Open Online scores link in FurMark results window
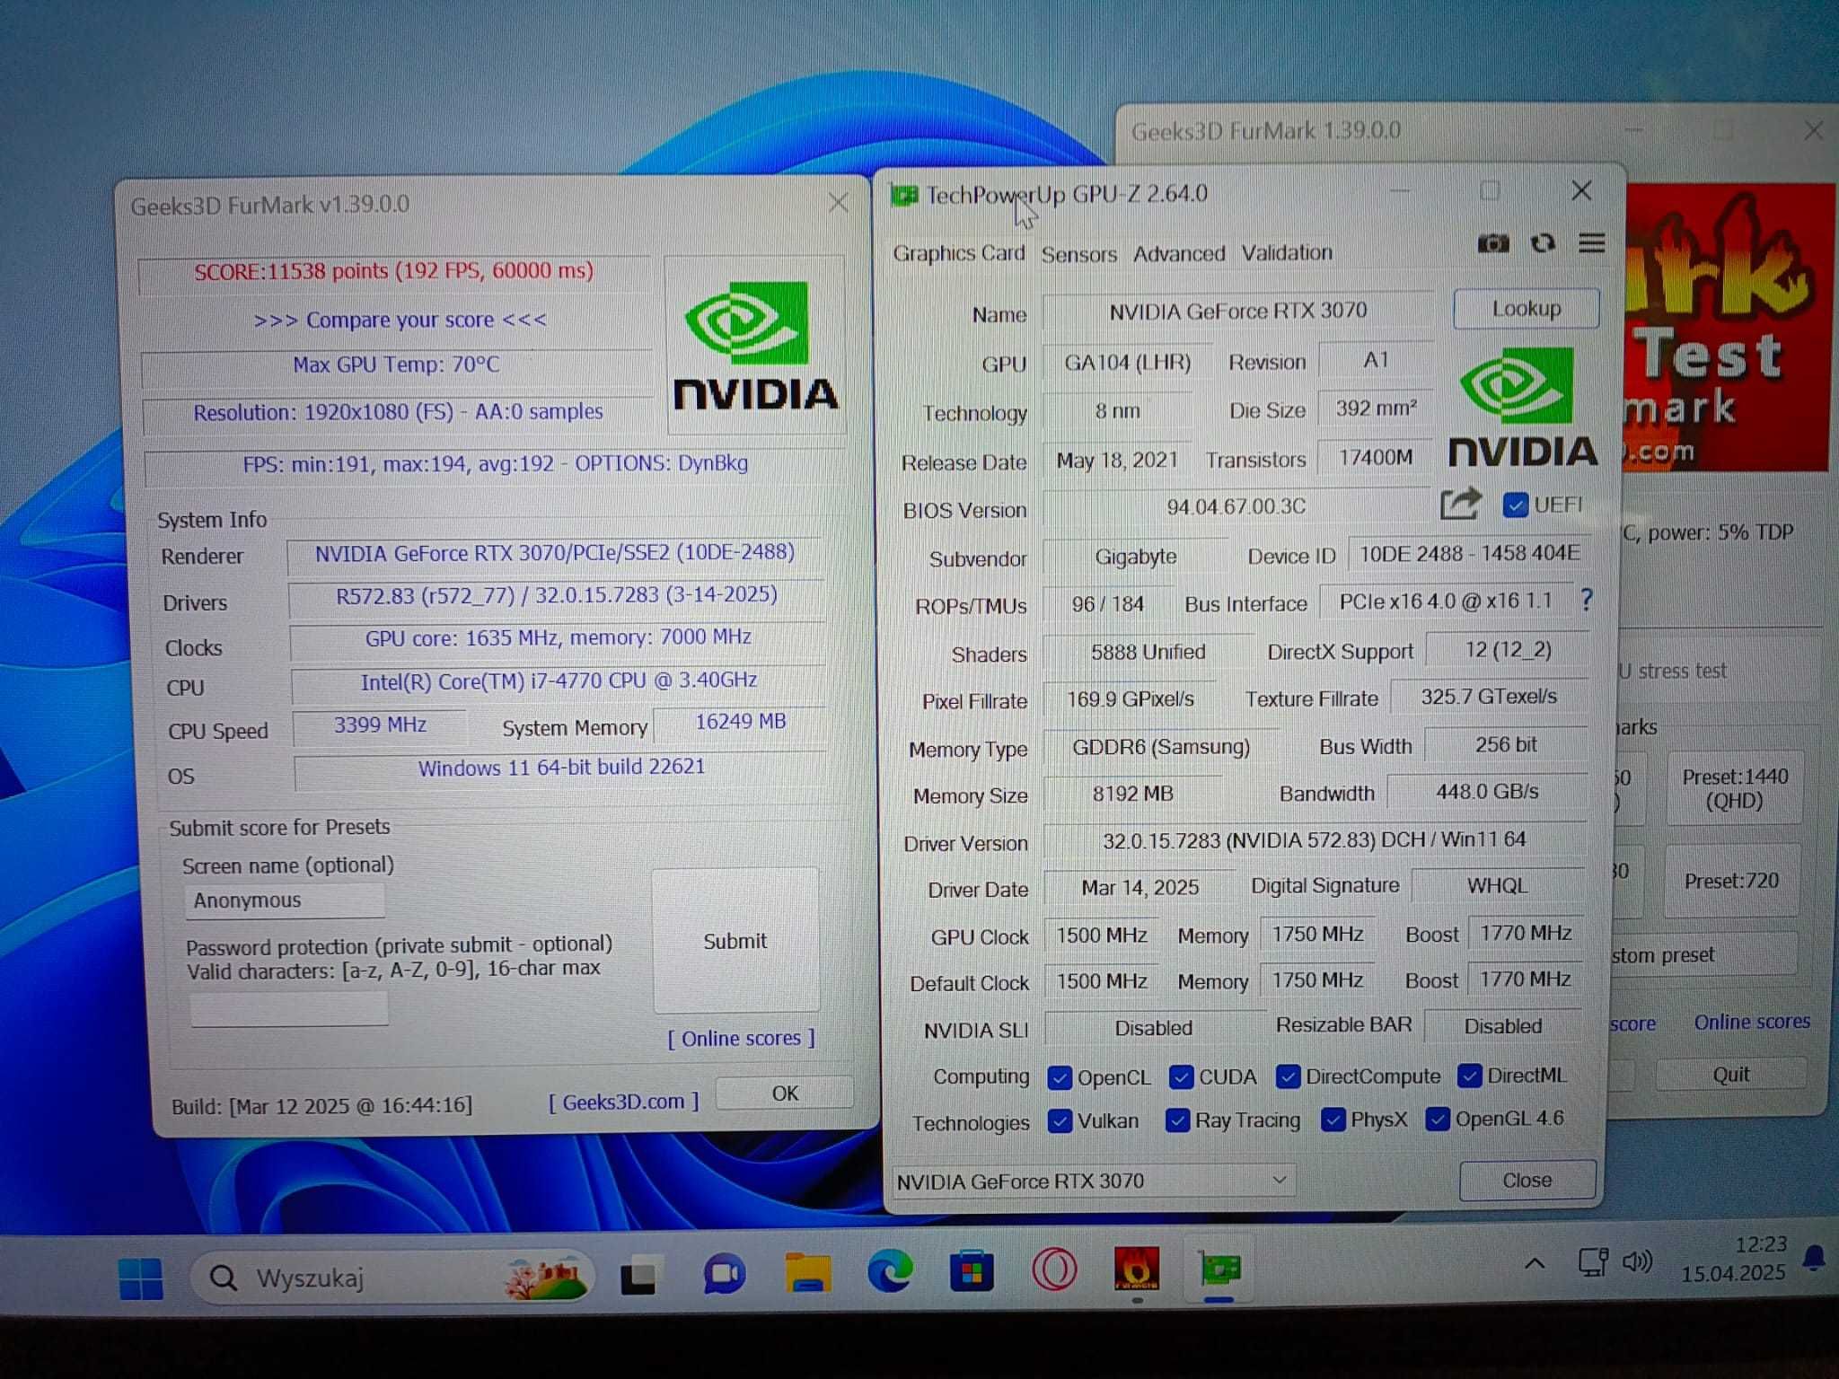This screenshot has height=1379, width=1839. [x=741, y=1039]
